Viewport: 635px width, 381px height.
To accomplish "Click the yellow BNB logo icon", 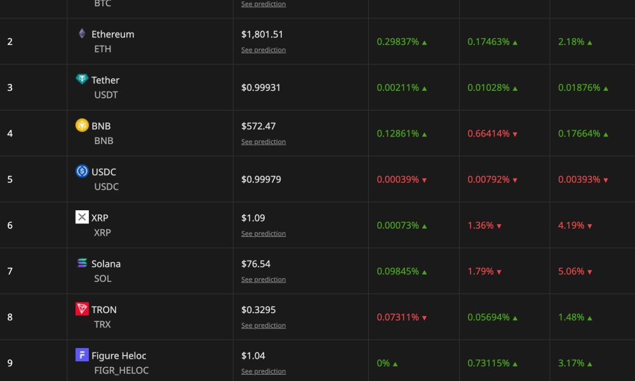I will pos(82,125).
